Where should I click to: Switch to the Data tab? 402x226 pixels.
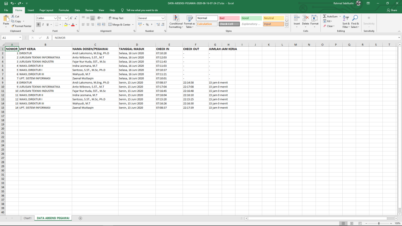pos(77,10)
